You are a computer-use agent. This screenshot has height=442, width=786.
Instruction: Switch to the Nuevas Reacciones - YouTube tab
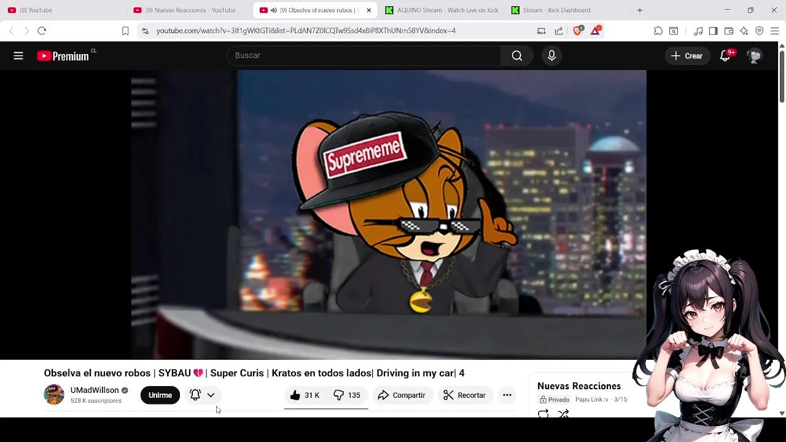[x=190, y=10]
